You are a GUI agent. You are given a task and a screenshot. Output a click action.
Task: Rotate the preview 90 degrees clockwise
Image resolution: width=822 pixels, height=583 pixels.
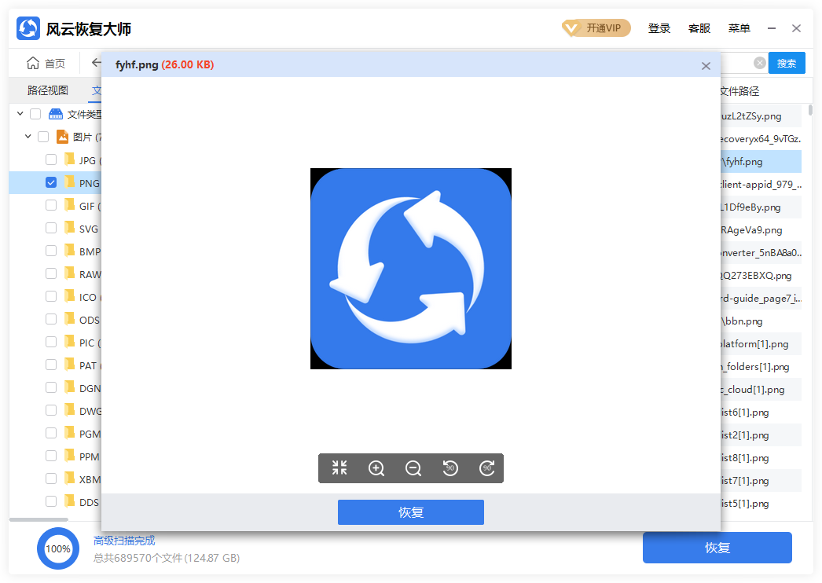(486, 467)
